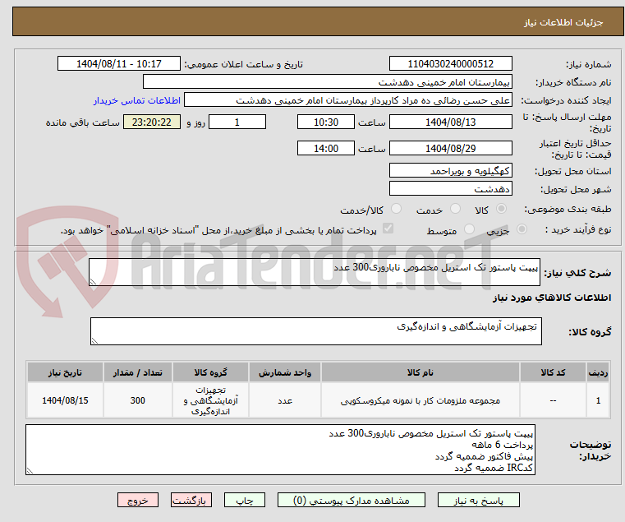Click the 'خروج' exit button
The image size is (625, 522).
click(x=138, y=500)
